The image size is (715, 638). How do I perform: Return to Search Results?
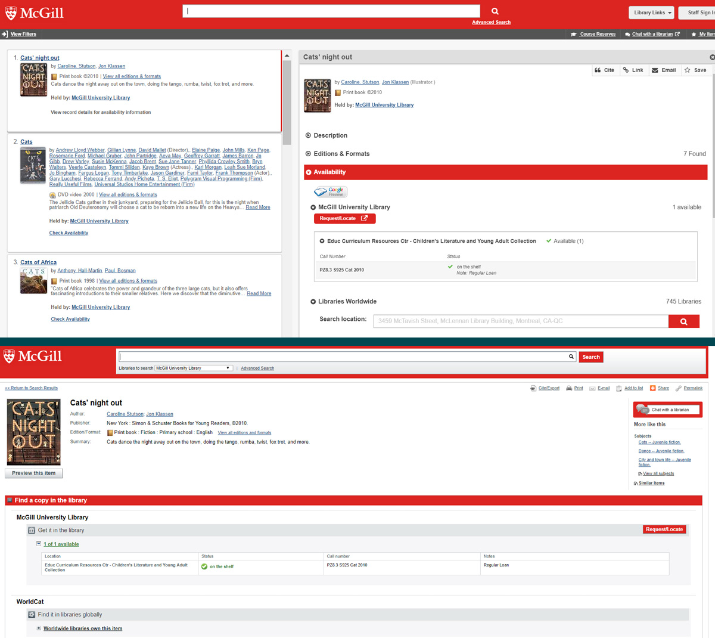(x=32, y=388)
